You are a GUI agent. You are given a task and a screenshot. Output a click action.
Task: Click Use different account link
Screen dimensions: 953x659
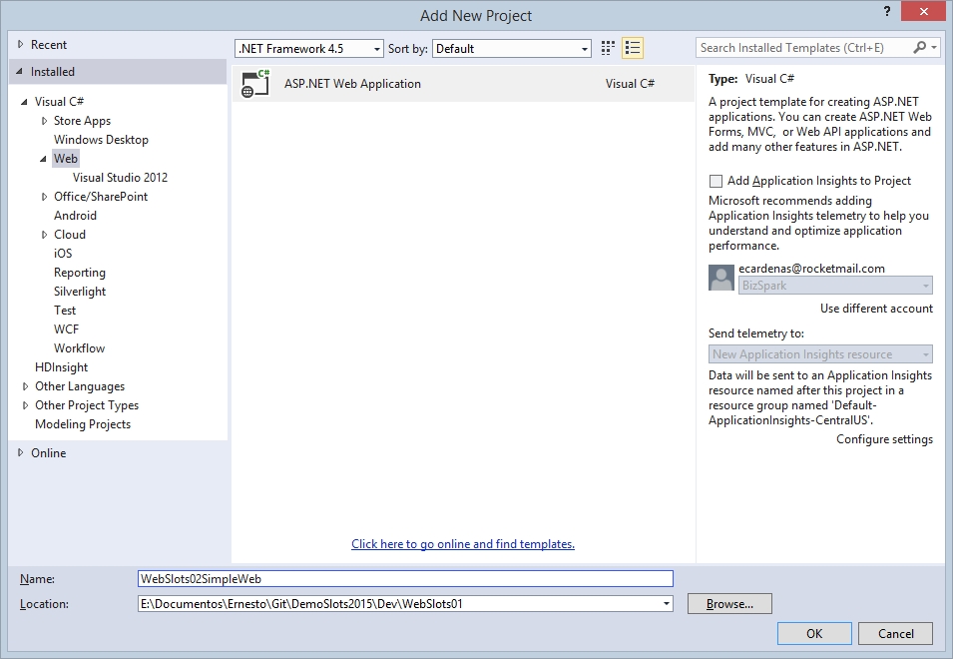pyautogui.click(x=876, y=309)
